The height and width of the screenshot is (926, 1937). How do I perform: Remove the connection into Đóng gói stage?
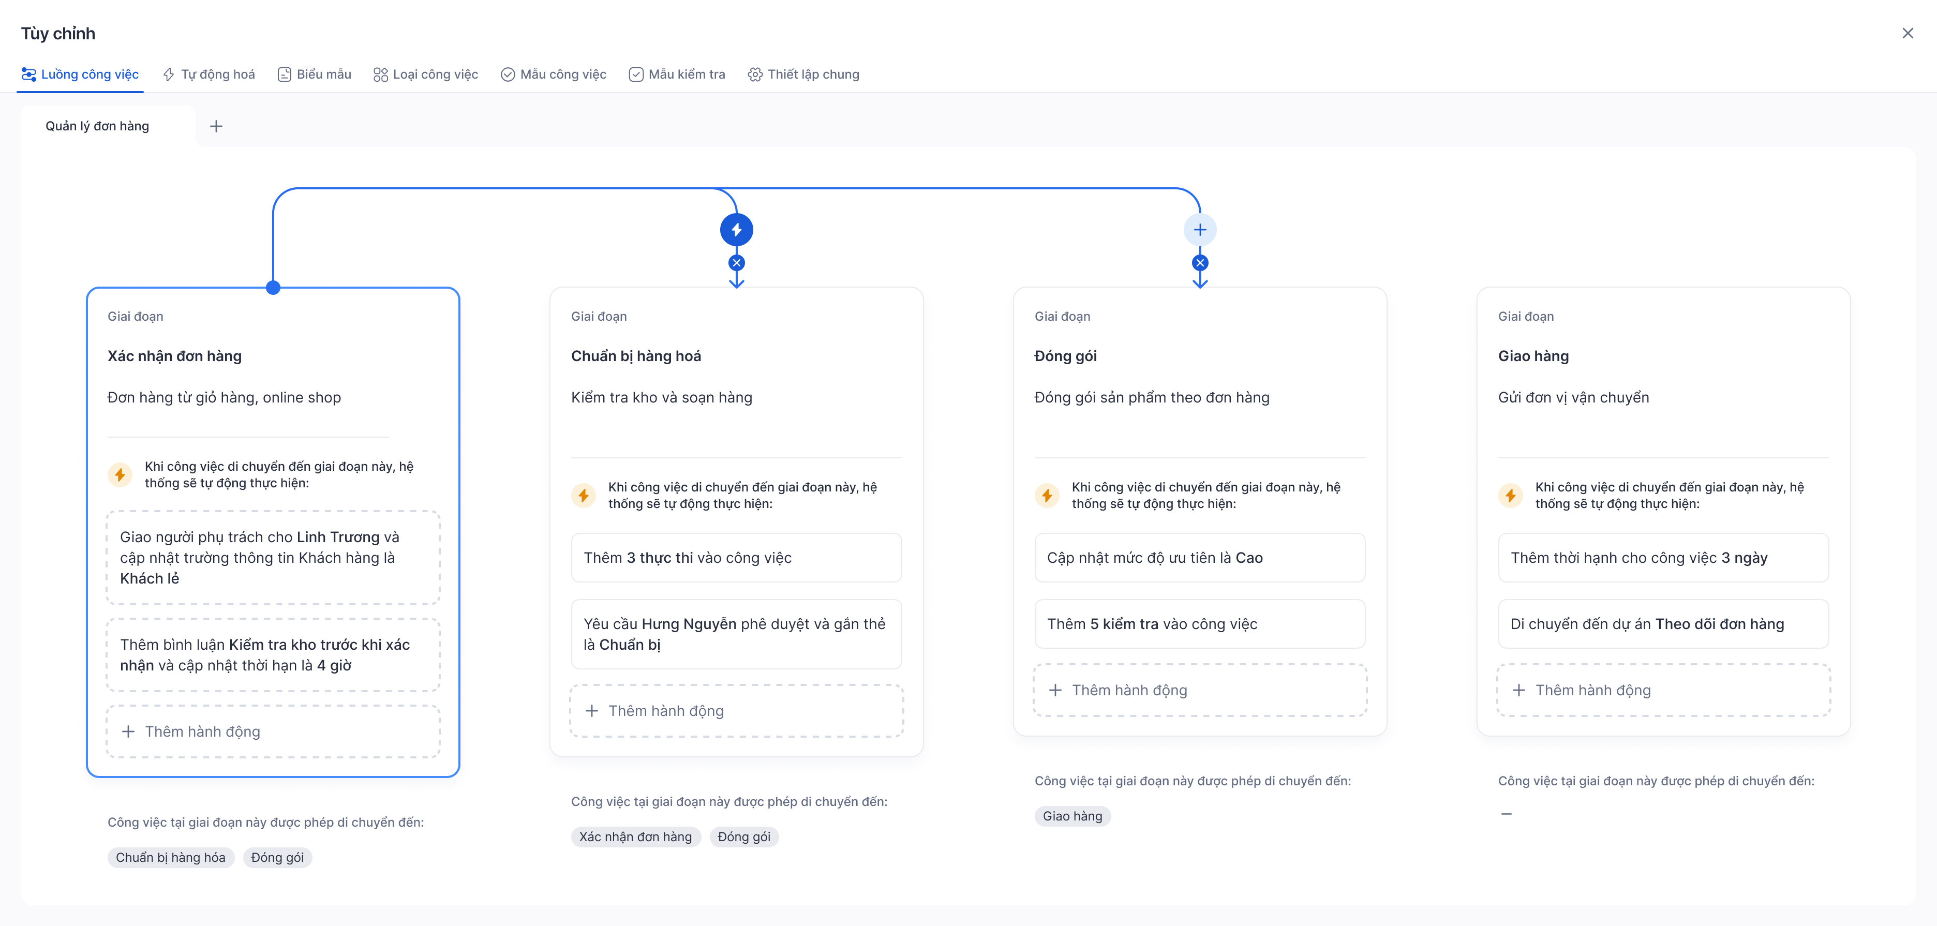[x=1199, y=263]
